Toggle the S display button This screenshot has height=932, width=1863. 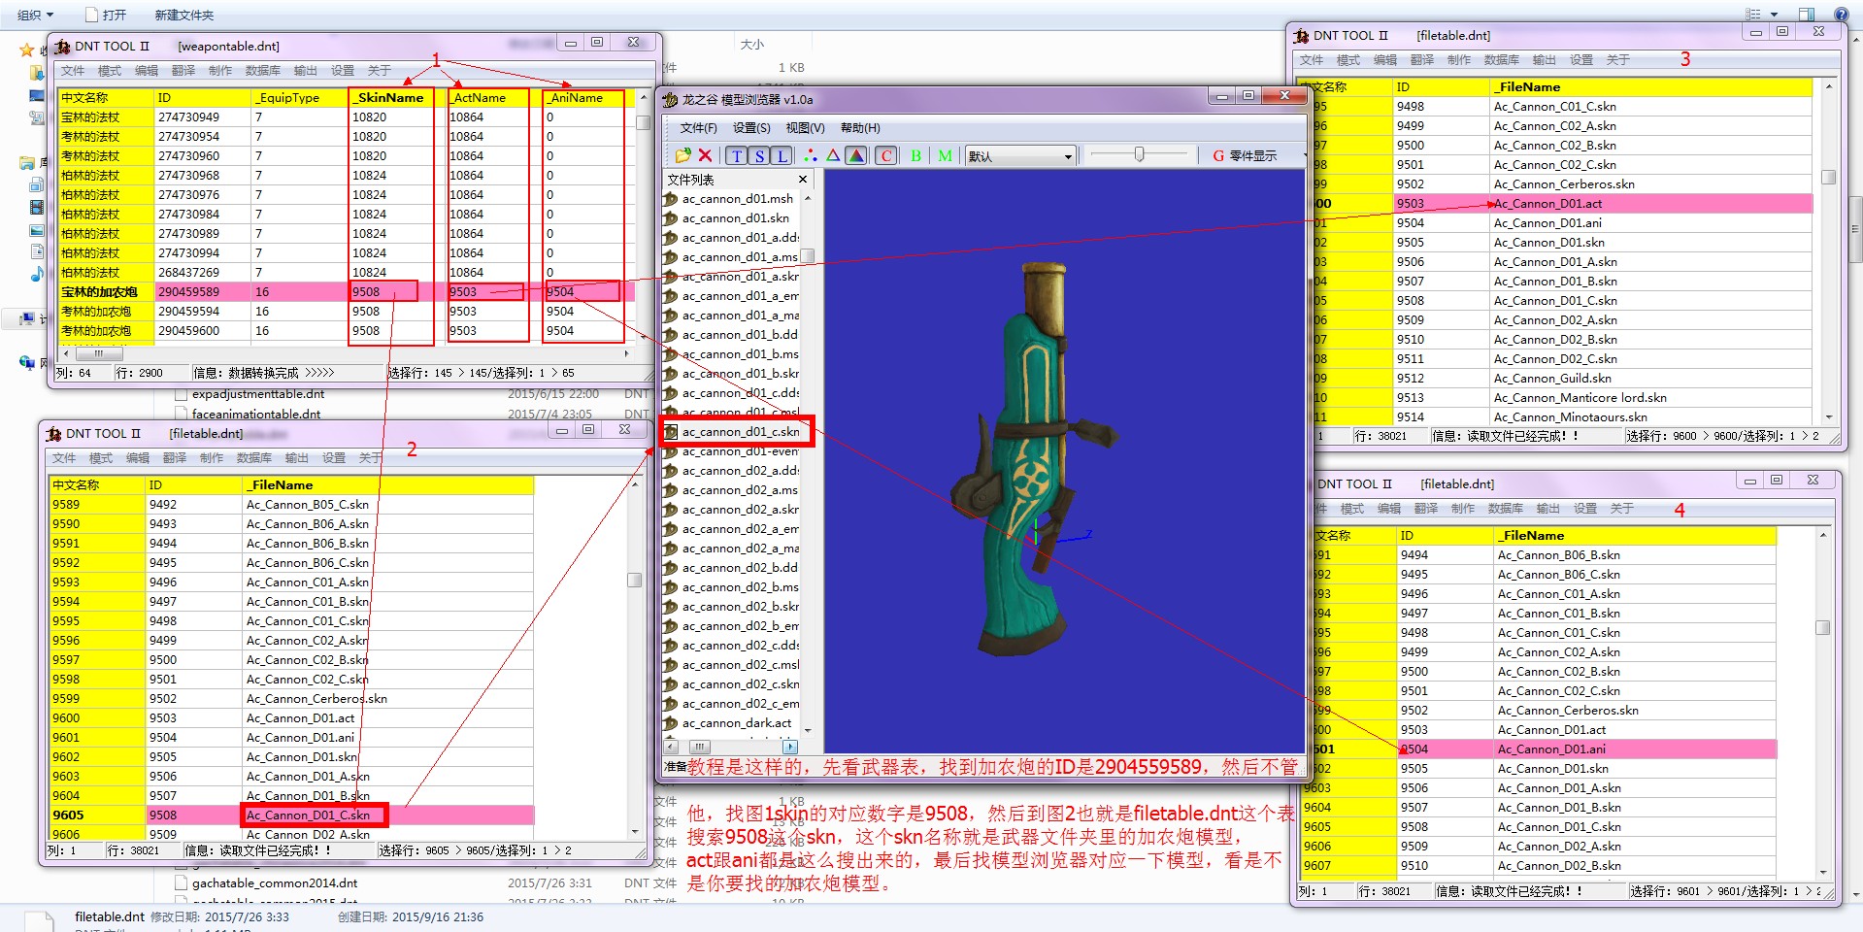click(759, 155)
